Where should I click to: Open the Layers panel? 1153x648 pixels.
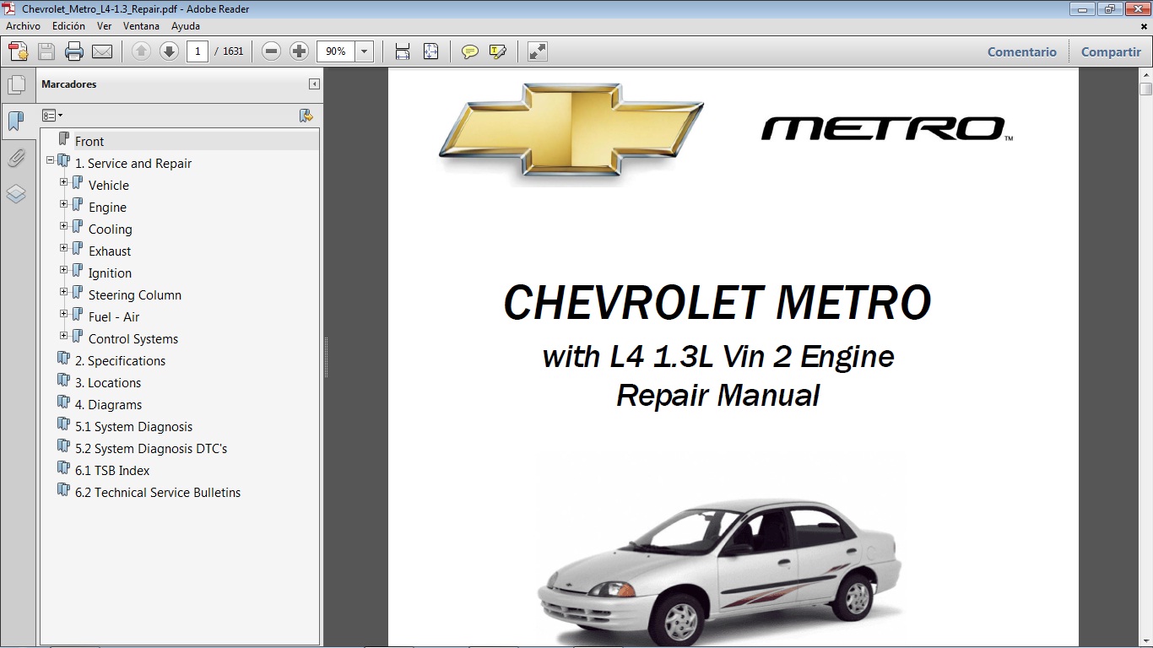pos(18,193)
